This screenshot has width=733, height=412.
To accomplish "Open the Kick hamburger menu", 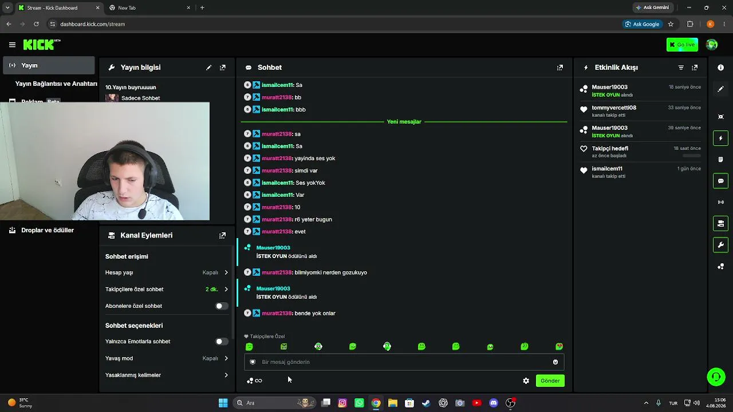I will pyautogui.click(x=12, y=45).
